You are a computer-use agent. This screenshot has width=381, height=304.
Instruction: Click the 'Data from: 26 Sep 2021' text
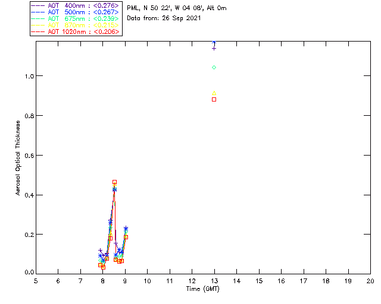tap(164, 18)
